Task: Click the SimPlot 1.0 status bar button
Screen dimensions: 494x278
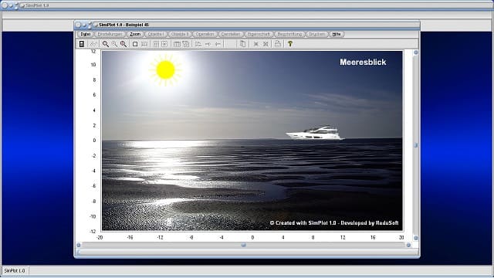Action: (15, 271)
